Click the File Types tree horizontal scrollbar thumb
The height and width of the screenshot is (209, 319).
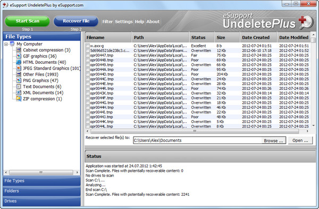(x=41, y=172)
